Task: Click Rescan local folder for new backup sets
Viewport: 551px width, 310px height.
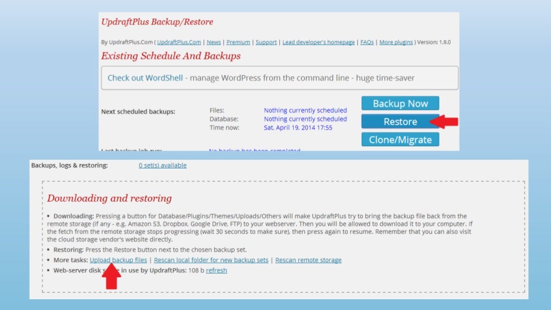Action: click(211, 260)
